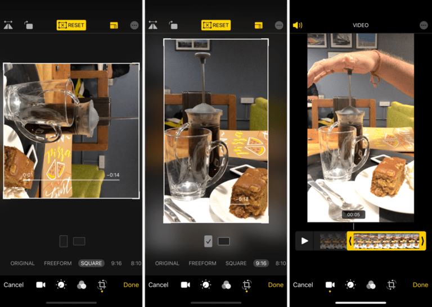The height and width of the screenshot is (307, 432).
Task: Tap crop icon in right screen toolbar
Action: [391, 285]
